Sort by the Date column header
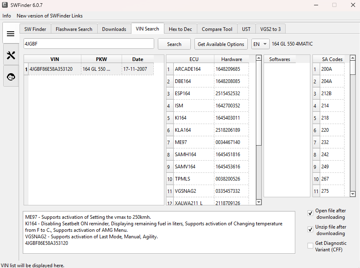The image size is (360, 268). [138, 59]
